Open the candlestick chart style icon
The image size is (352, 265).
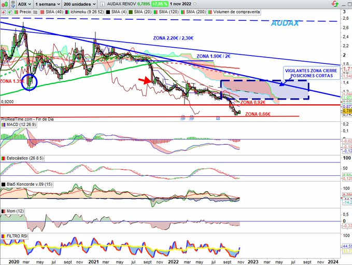pos(5,4)
